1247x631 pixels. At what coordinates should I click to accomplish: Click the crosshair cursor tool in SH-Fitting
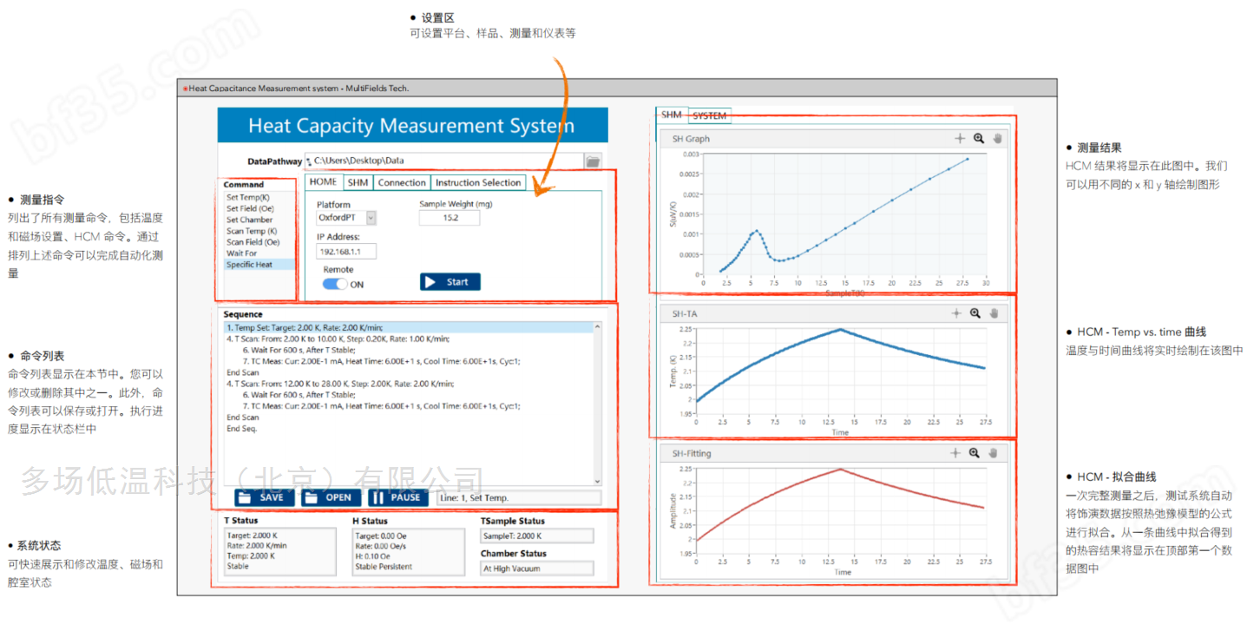pyautogui.click(x=956, y=452)
